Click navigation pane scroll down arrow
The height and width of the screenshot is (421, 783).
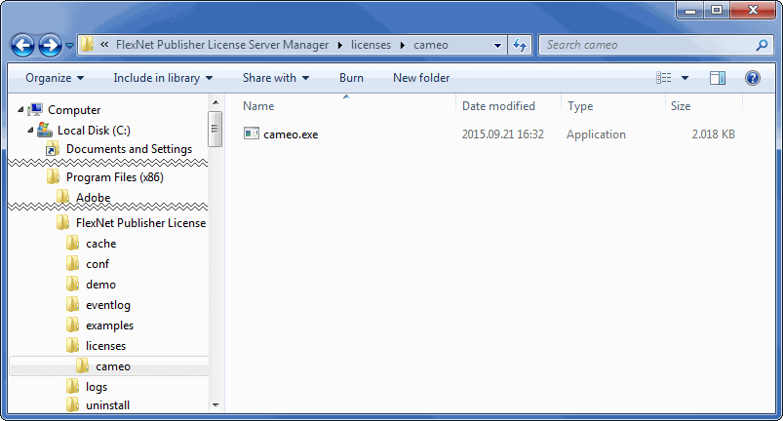point(215,405)
